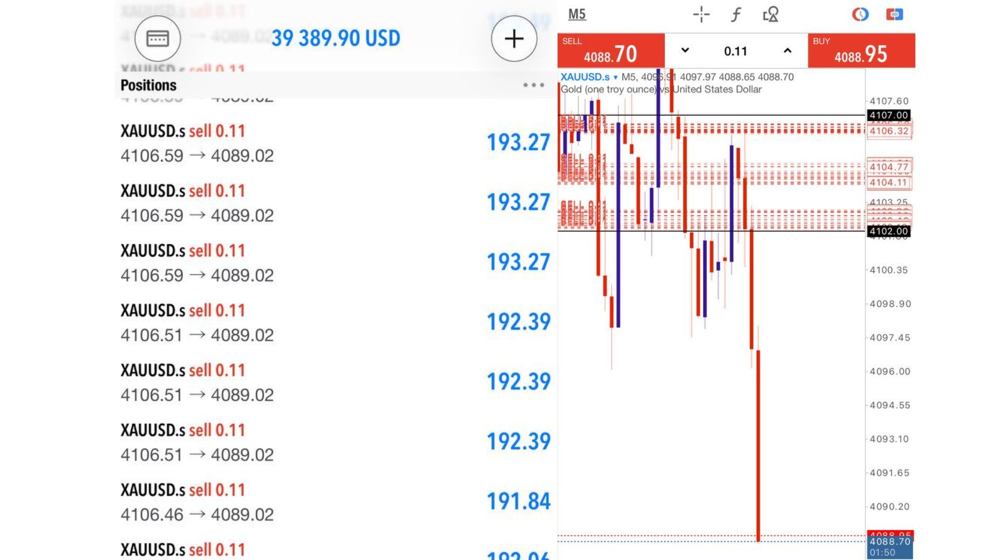Open the indicators function icon
The width and height of the screenshot is (995, 560).
point(735,15)
